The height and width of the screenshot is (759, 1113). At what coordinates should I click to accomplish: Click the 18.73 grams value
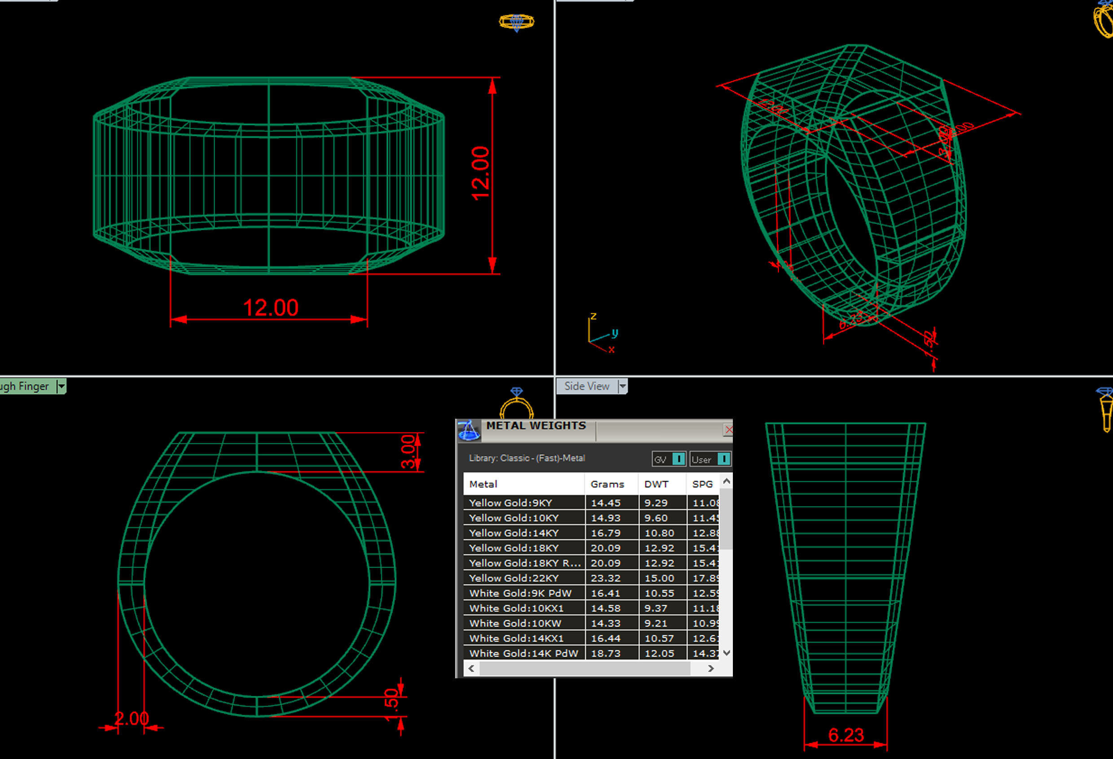(x=605, y=653)
